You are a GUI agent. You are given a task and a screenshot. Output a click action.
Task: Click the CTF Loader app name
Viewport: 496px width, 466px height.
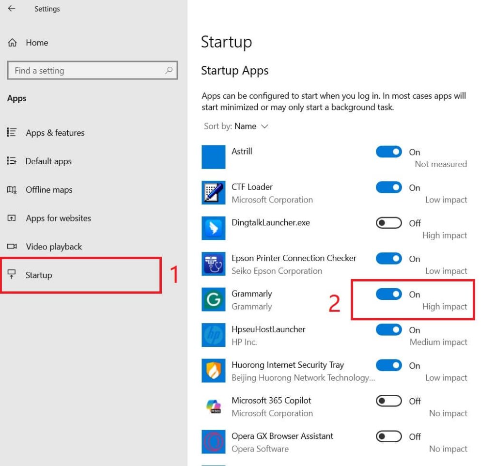click(252, 186)
